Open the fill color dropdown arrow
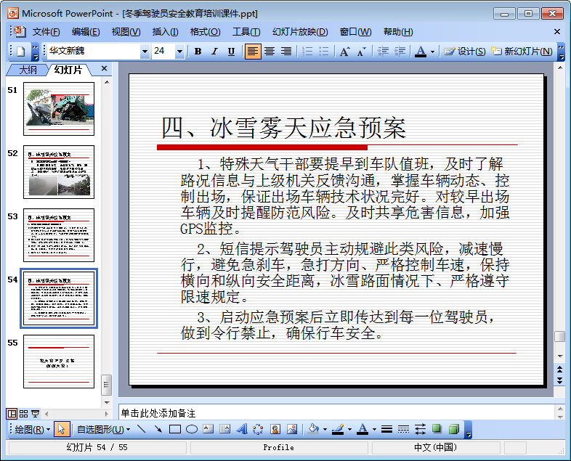The image size is (571, 461). 325,430
